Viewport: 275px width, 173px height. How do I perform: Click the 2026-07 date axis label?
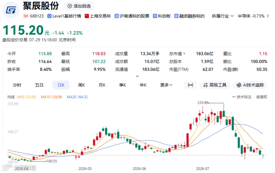[x=203, y=169]
